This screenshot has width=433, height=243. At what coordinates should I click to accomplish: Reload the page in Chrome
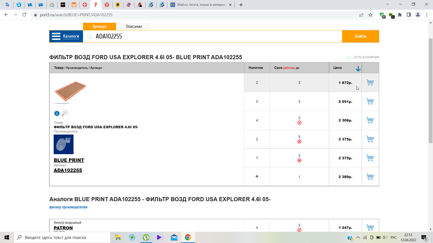pyautogui.click(x=24, y=15)
